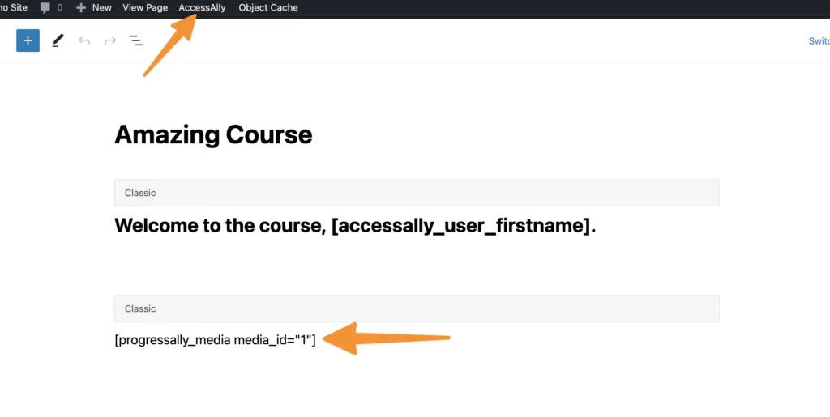Undo with the left arrow icon
Screen dimensions: 830x417
(84, 40)
